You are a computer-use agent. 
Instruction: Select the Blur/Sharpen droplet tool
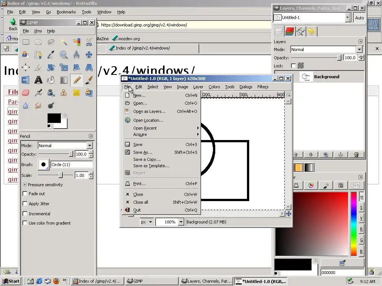(x=26, y=105)
